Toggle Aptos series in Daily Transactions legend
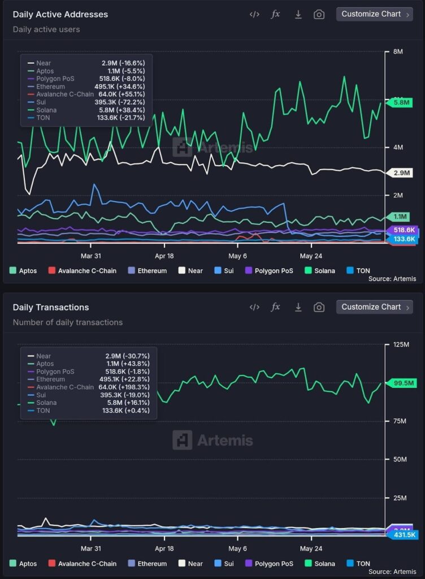The image size is (425, 579). tap(23, 564)
